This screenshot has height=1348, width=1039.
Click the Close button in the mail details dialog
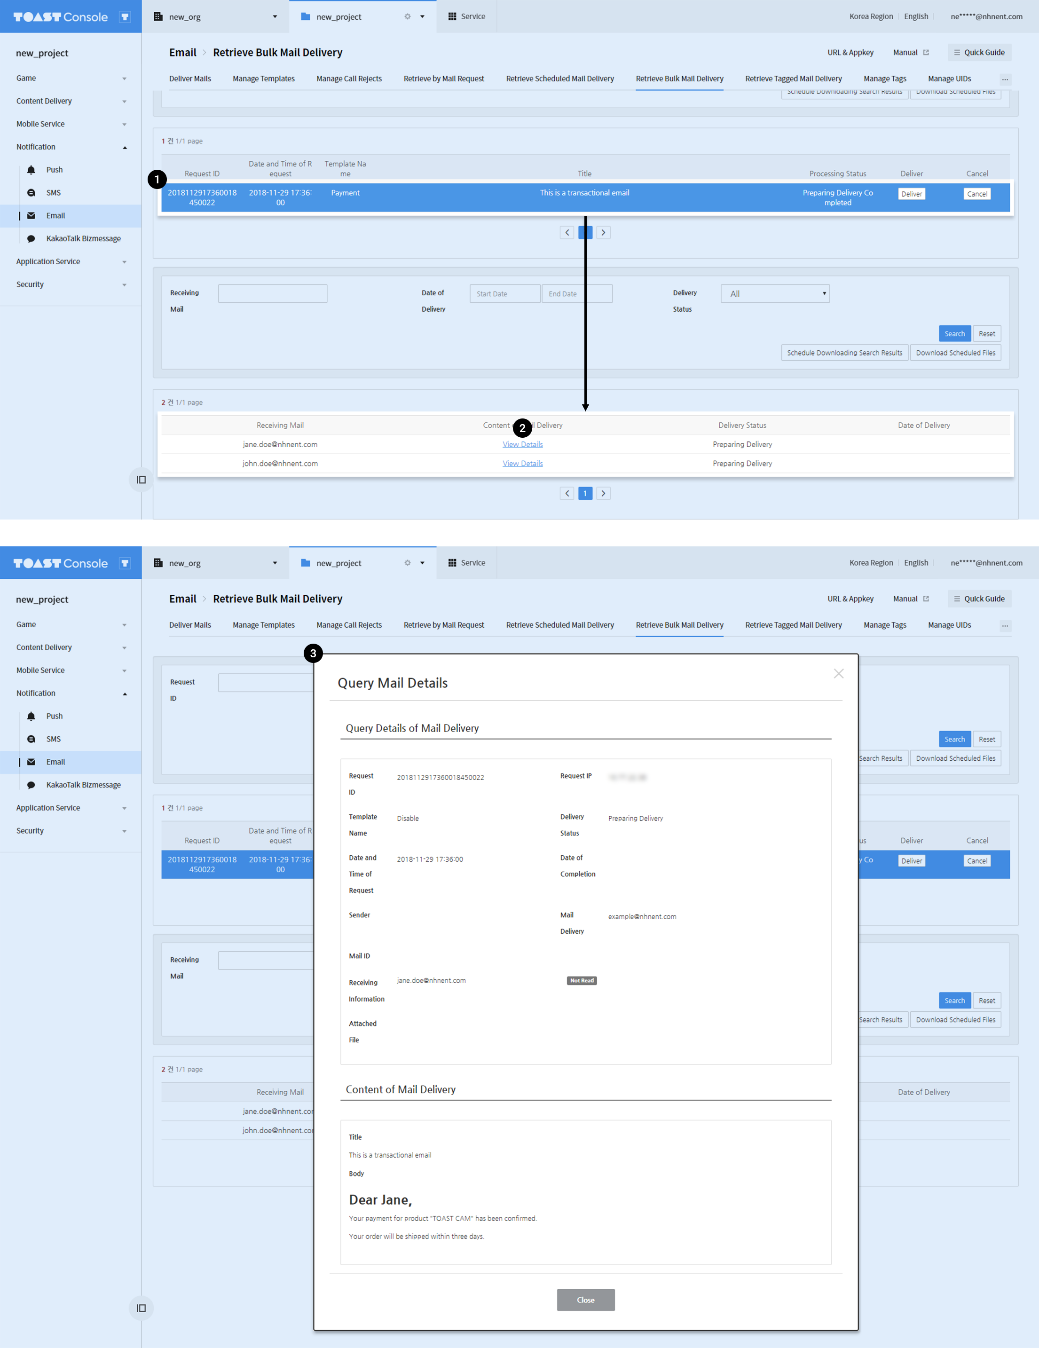pyautogui.click(x=585, y=1300)
